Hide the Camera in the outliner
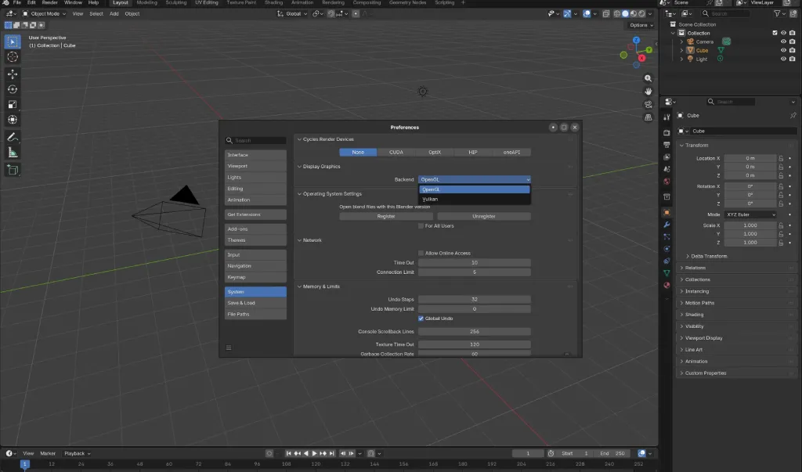The image size is (802, 472). pyautogui.click(x=783, y=41)
